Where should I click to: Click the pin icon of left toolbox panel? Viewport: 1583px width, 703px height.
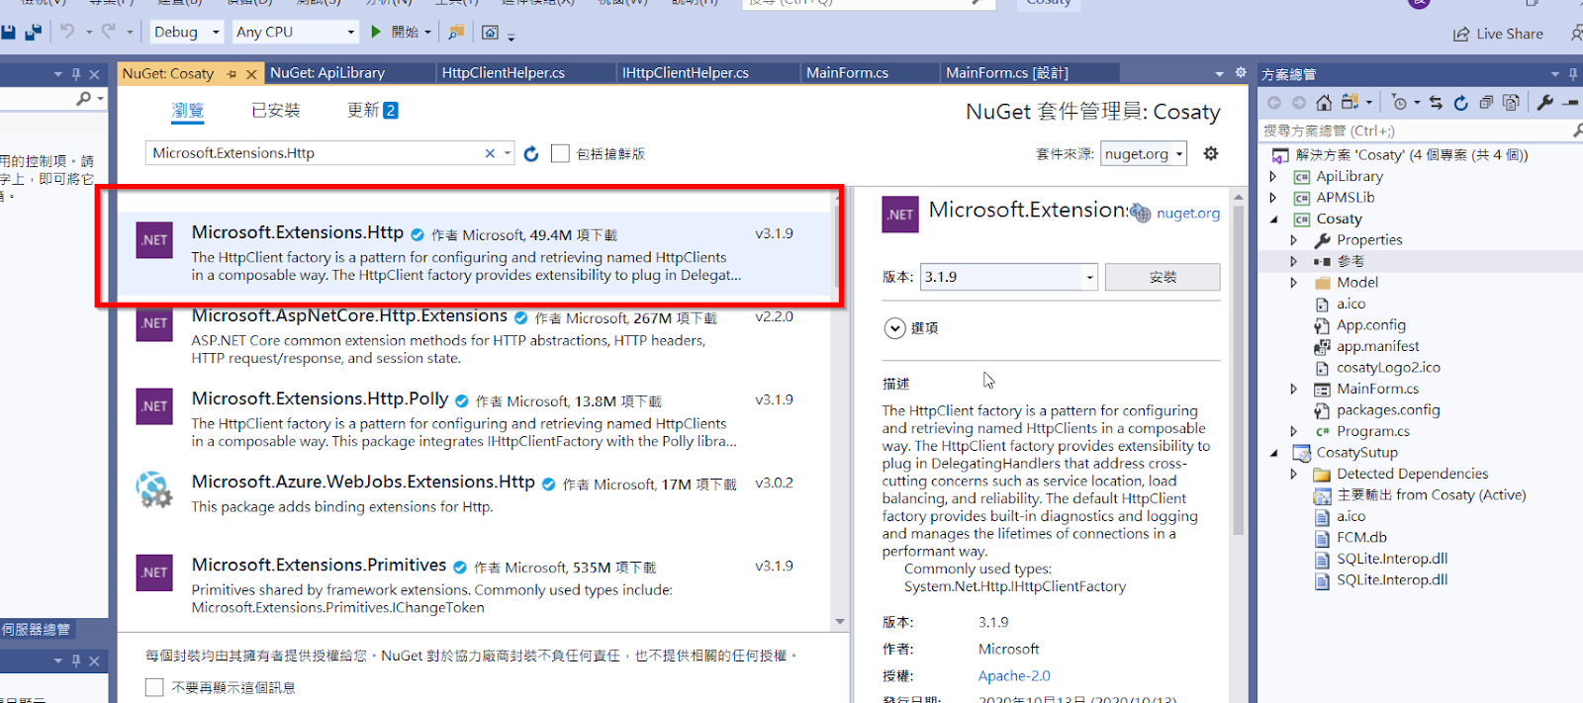pyautogui.click(x=75, y=74)
